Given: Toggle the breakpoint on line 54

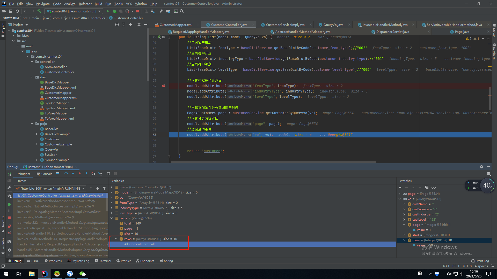Looking at the screenshot, I should pos(164,86).
